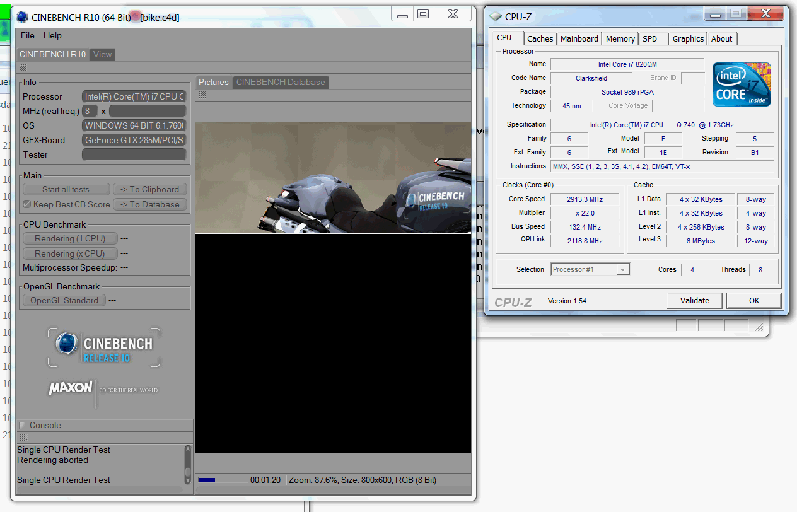Open the Mainboard tab in CPU-Z
The height and width of the screenshot is (512, 797).
click(579, 38)
